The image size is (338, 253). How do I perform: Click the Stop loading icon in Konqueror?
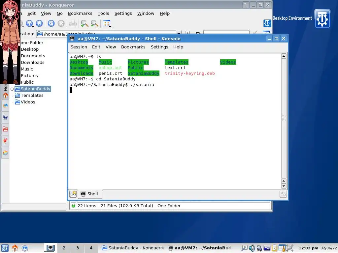[61, 23]
